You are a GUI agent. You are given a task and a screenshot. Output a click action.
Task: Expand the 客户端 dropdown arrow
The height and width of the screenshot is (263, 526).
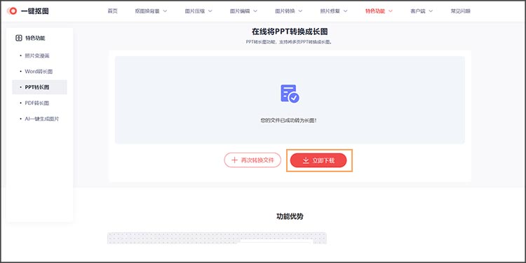click(x=431, y=11)
